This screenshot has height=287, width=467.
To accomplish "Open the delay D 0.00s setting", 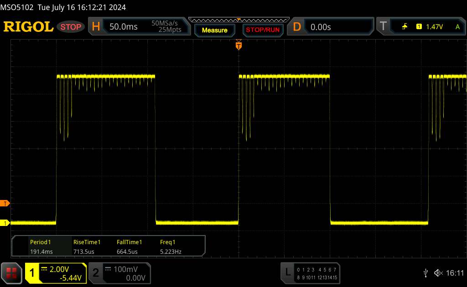I will pyautogui.click(x=320, y=27).
